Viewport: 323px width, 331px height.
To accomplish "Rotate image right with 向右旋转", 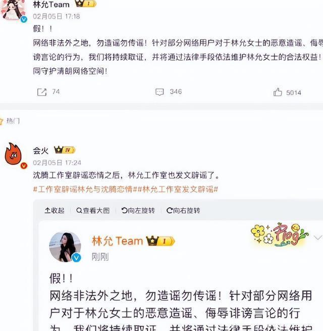I will coord(183,210).
